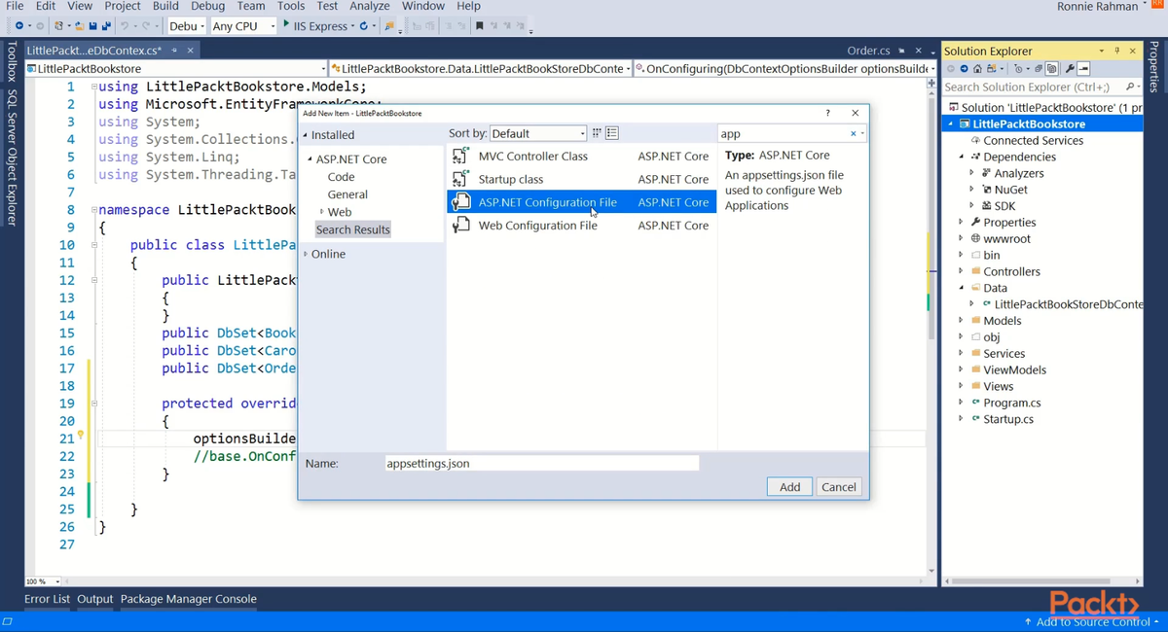Screen dimensions: 1168x632
Task: Pin the Solution Explorer panel with Auto Hide
Action: [1117, 51]
